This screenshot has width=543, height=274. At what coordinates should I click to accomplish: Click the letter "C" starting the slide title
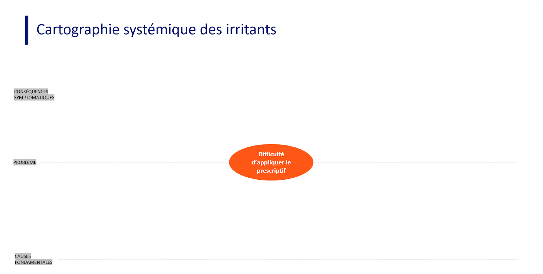[x=41, y=30]
